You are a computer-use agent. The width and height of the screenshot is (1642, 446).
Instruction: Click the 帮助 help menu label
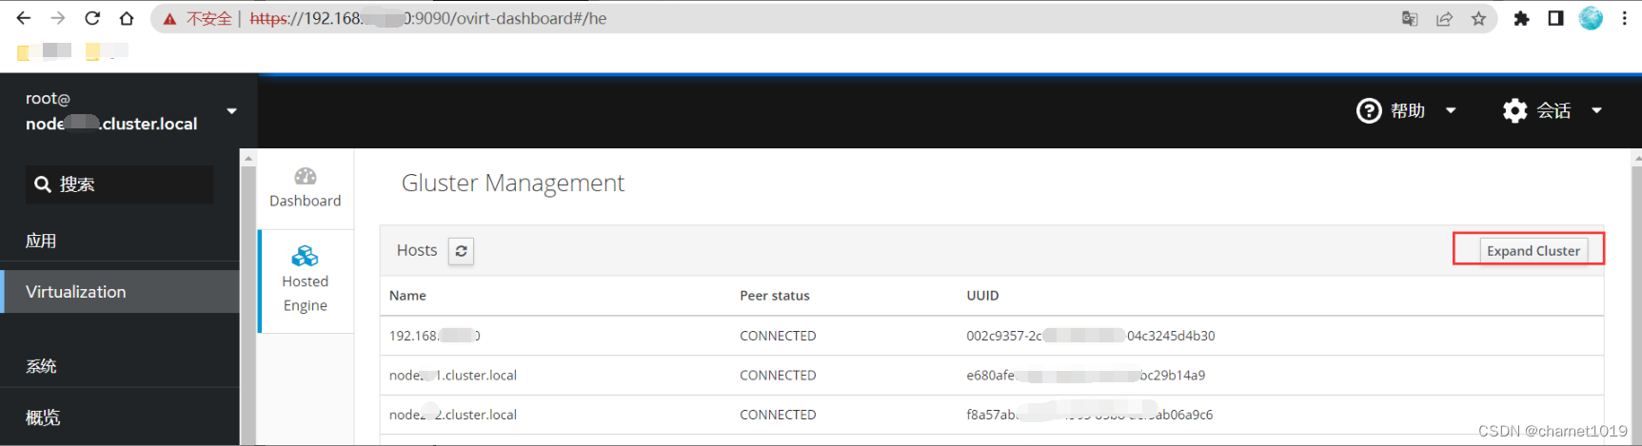click(1408, 111)
